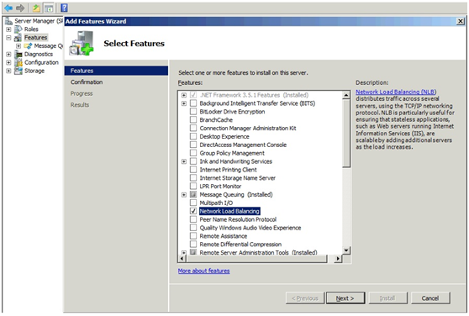Check Peer Name Resolution Protocol
Viewport: 469px width, 316px height.
[x=193, y=219]
